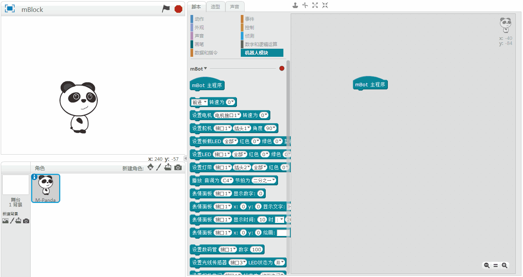Select the 舞台 stage thumbnail

pos(16,185)
